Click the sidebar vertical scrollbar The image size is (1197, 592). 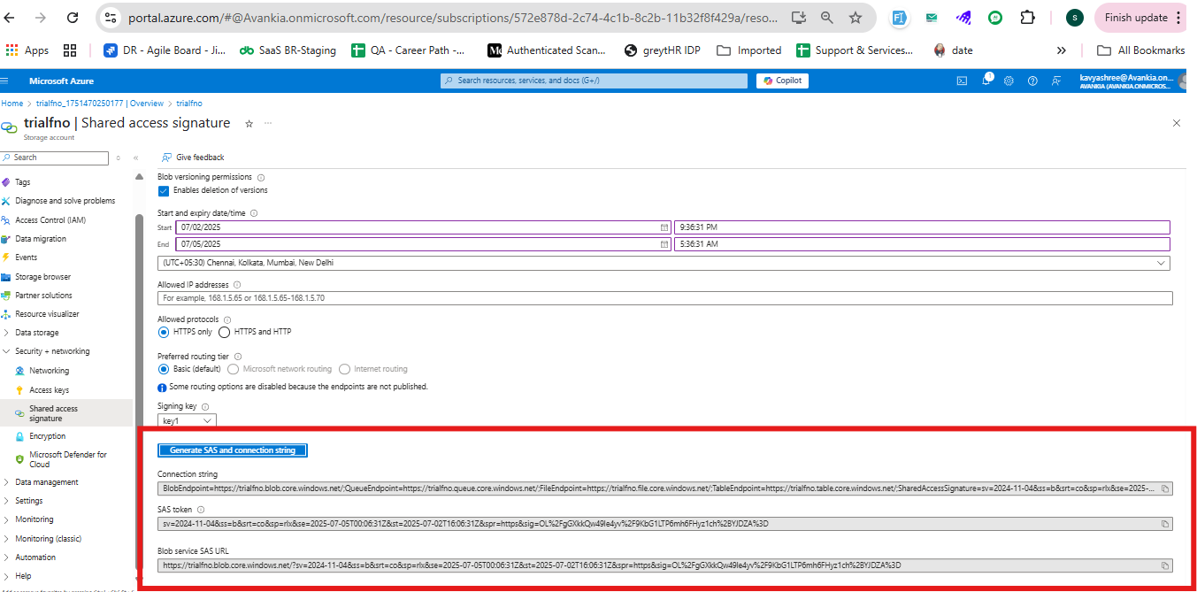[139, 354]
